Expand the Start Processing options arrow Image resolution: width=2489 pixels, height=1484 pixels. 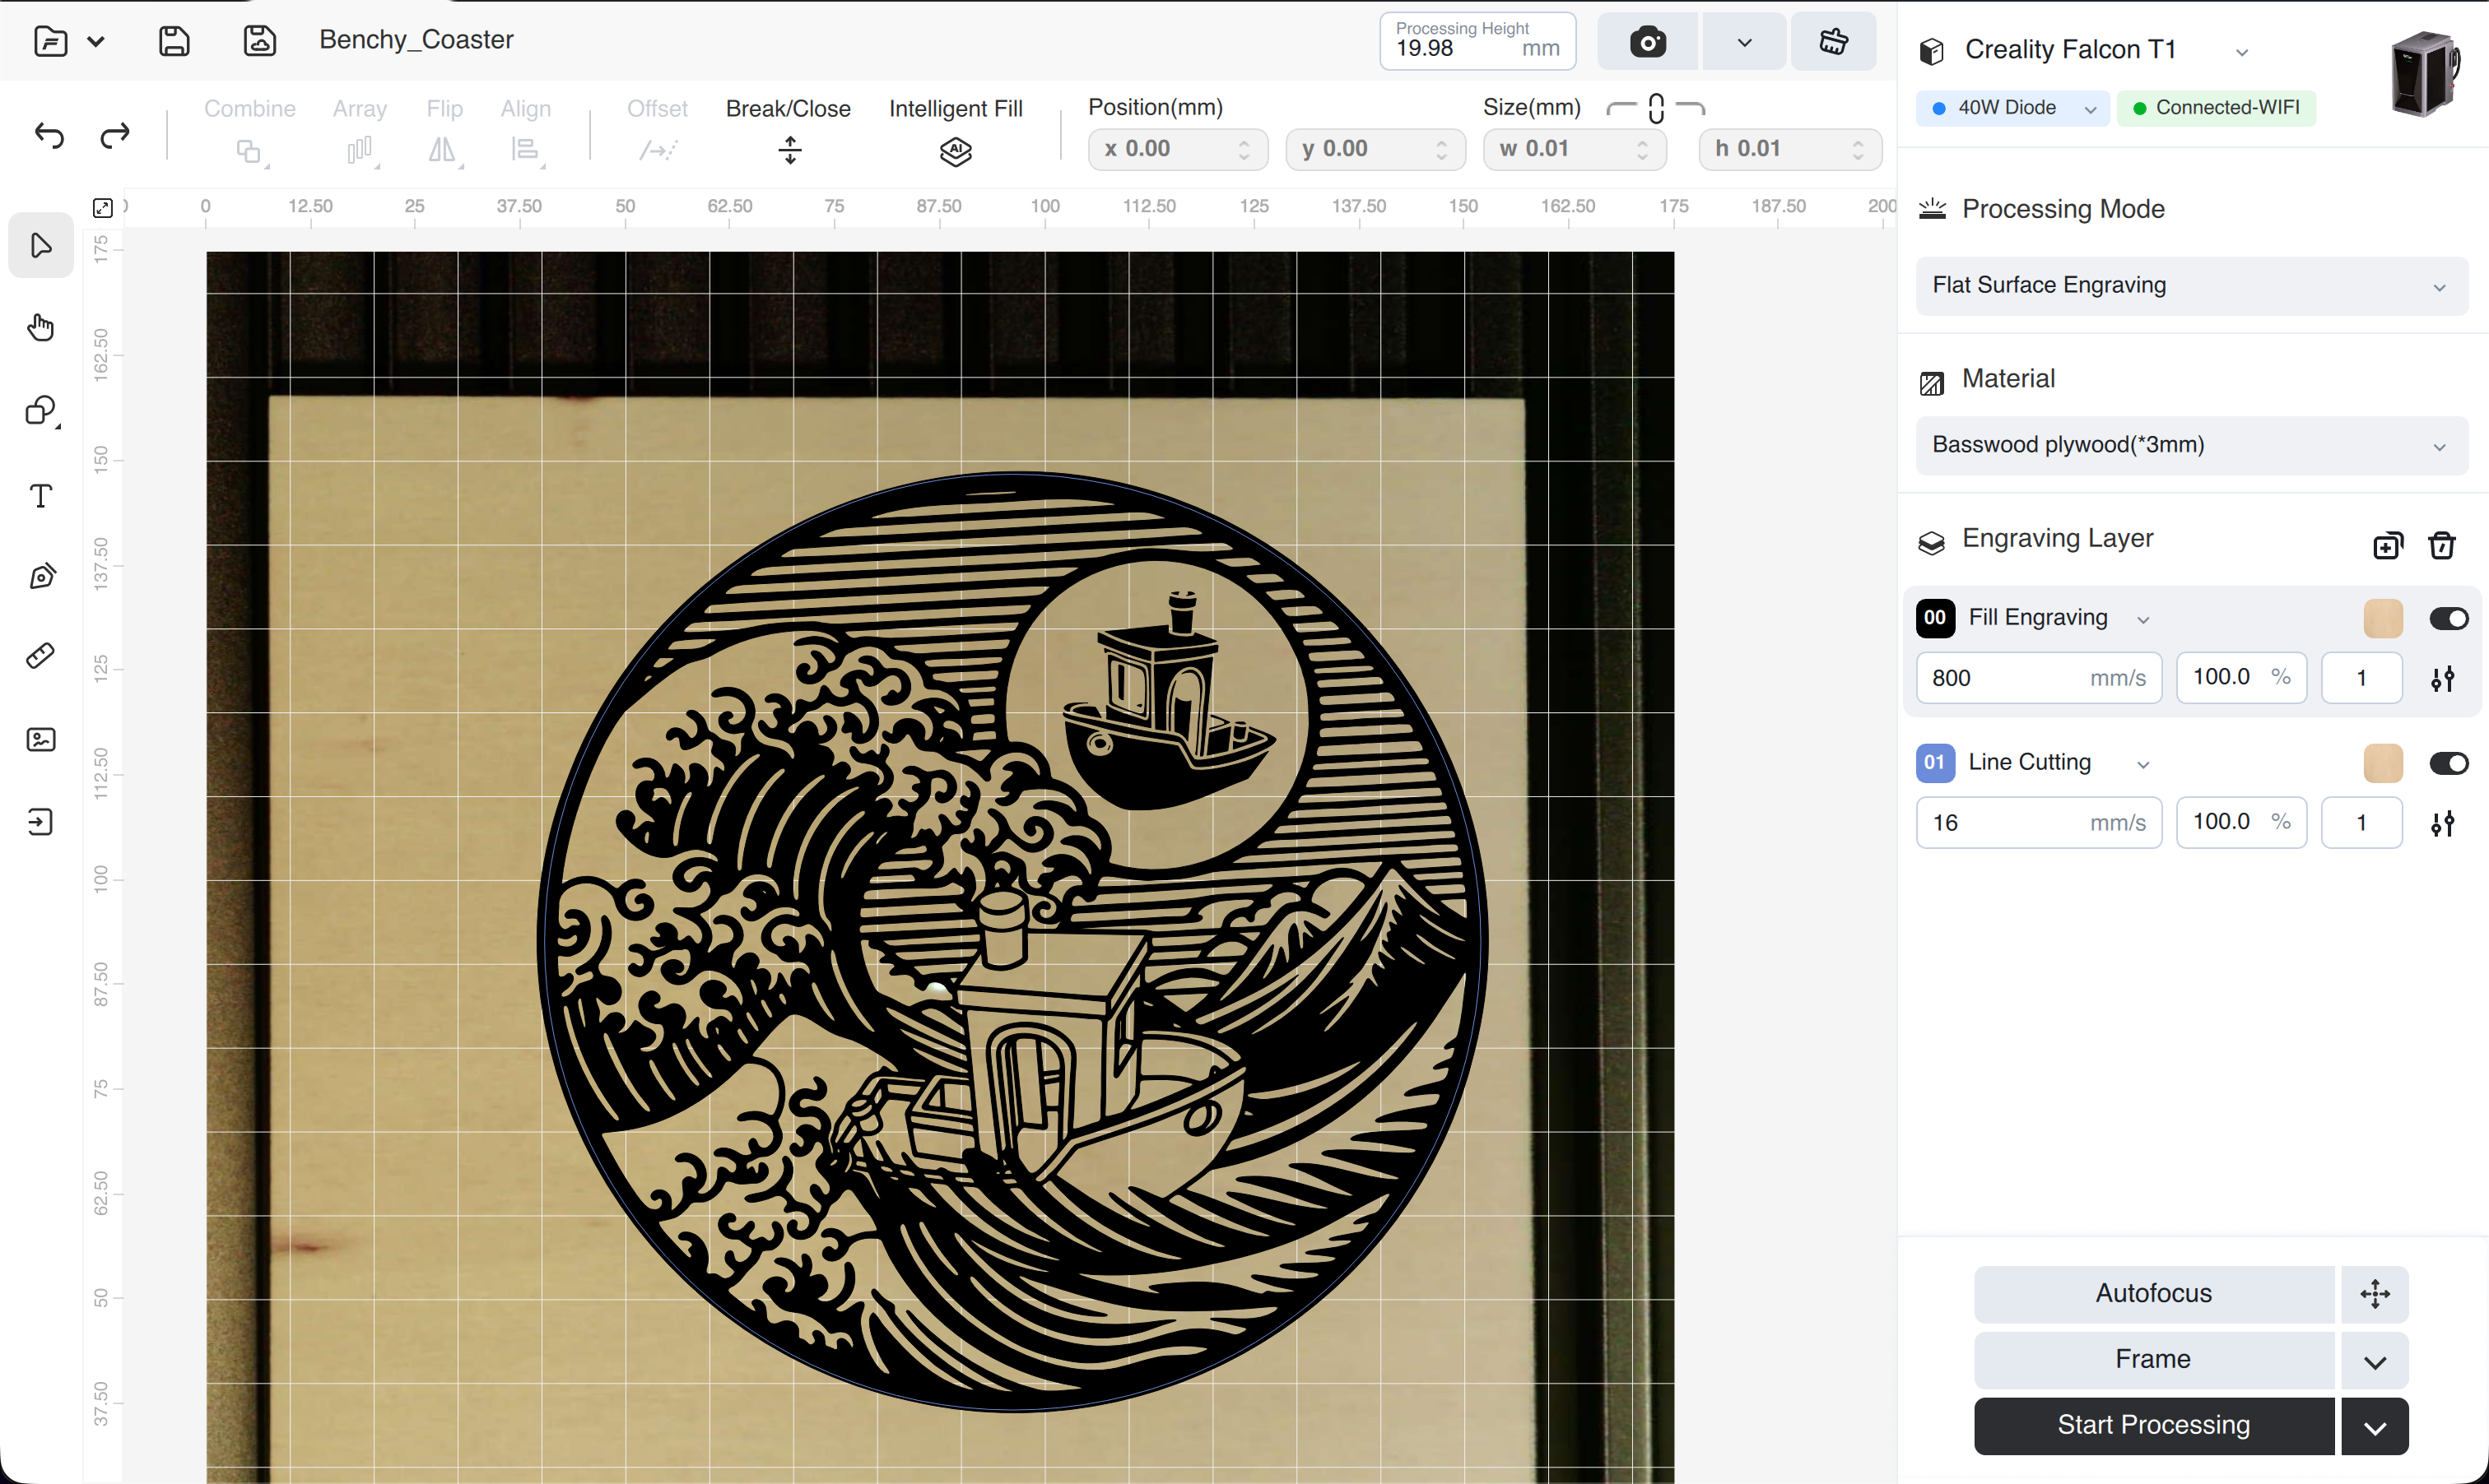click(2375, 1427)
